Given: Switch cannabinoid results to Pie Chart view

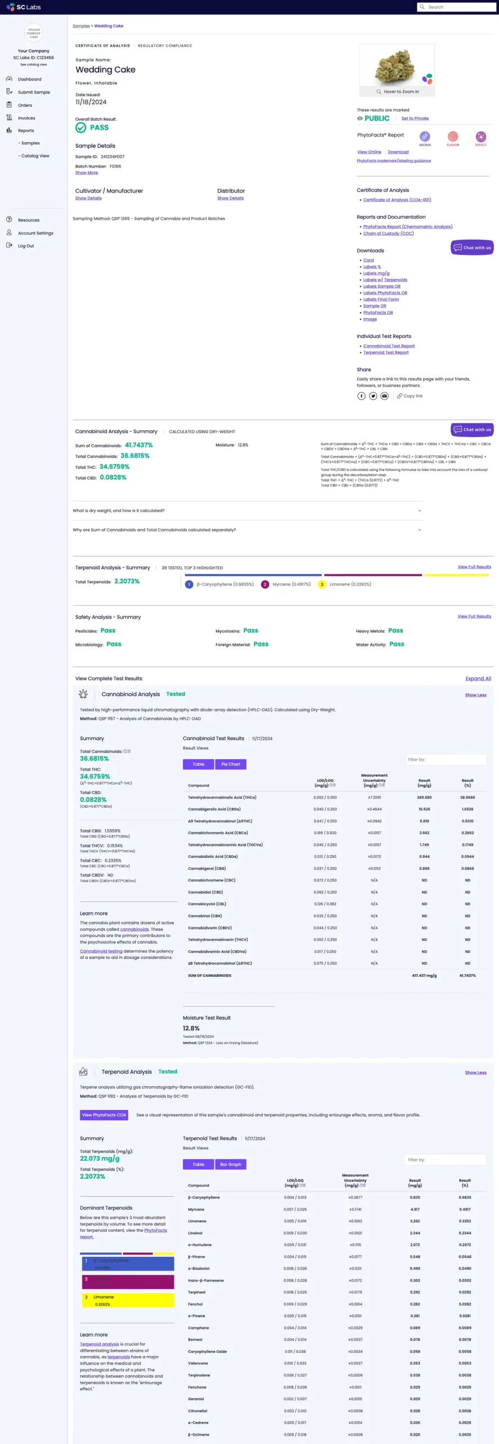Looking at the screenshot, I should (230, 764).
